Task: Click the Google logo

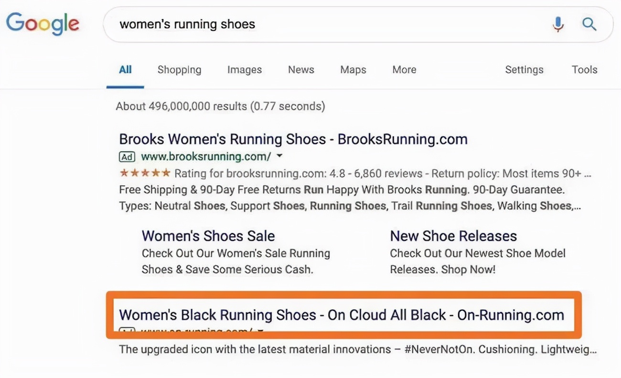Action: (43, 23)
